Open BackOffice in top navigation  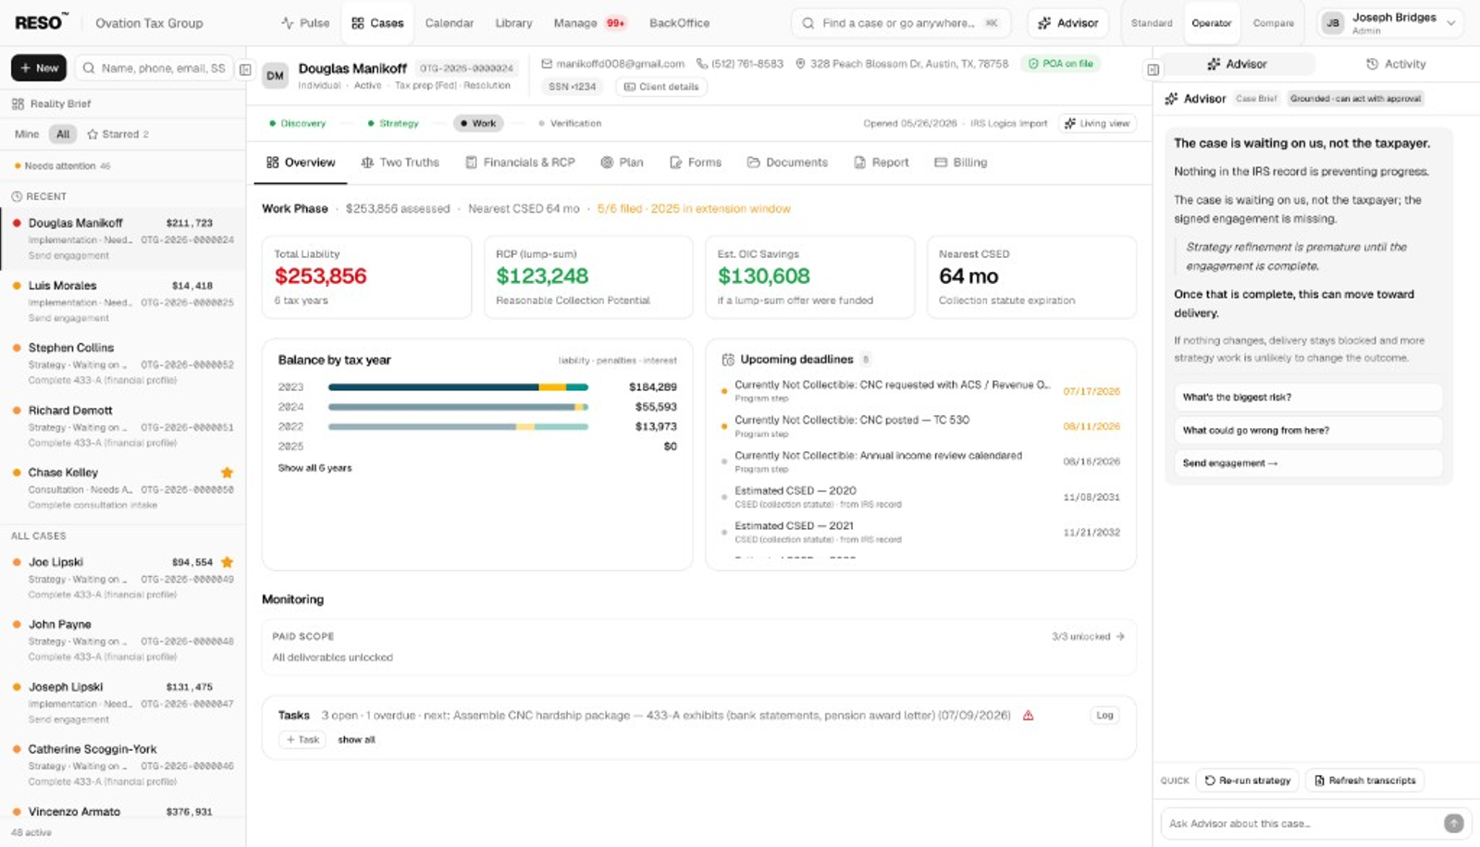679,23
